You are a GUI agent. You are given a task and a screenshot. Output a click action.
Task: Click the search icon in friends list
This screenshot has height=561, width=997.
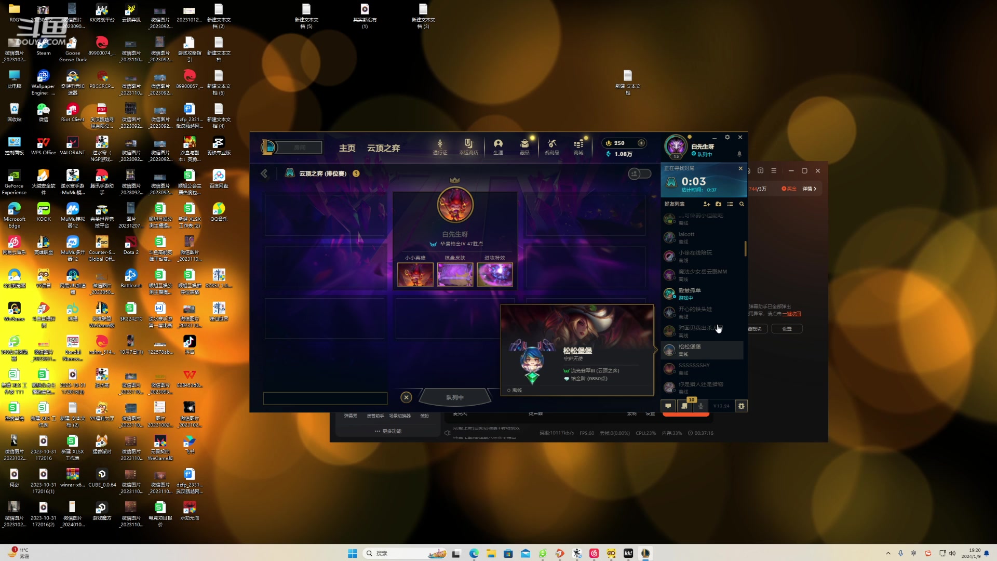click(x=742, y=204)
